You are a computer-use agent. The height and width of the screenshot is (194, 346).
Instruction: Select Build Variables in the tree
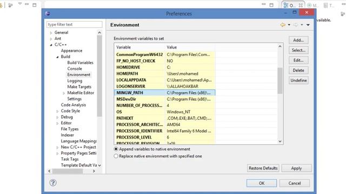pos(81,63)
